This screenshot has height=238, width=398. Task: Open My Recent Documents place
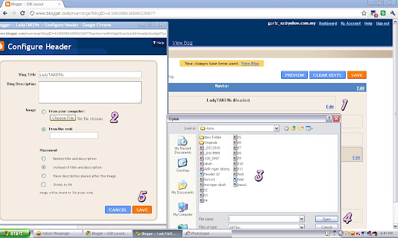[x=183, y=145]
